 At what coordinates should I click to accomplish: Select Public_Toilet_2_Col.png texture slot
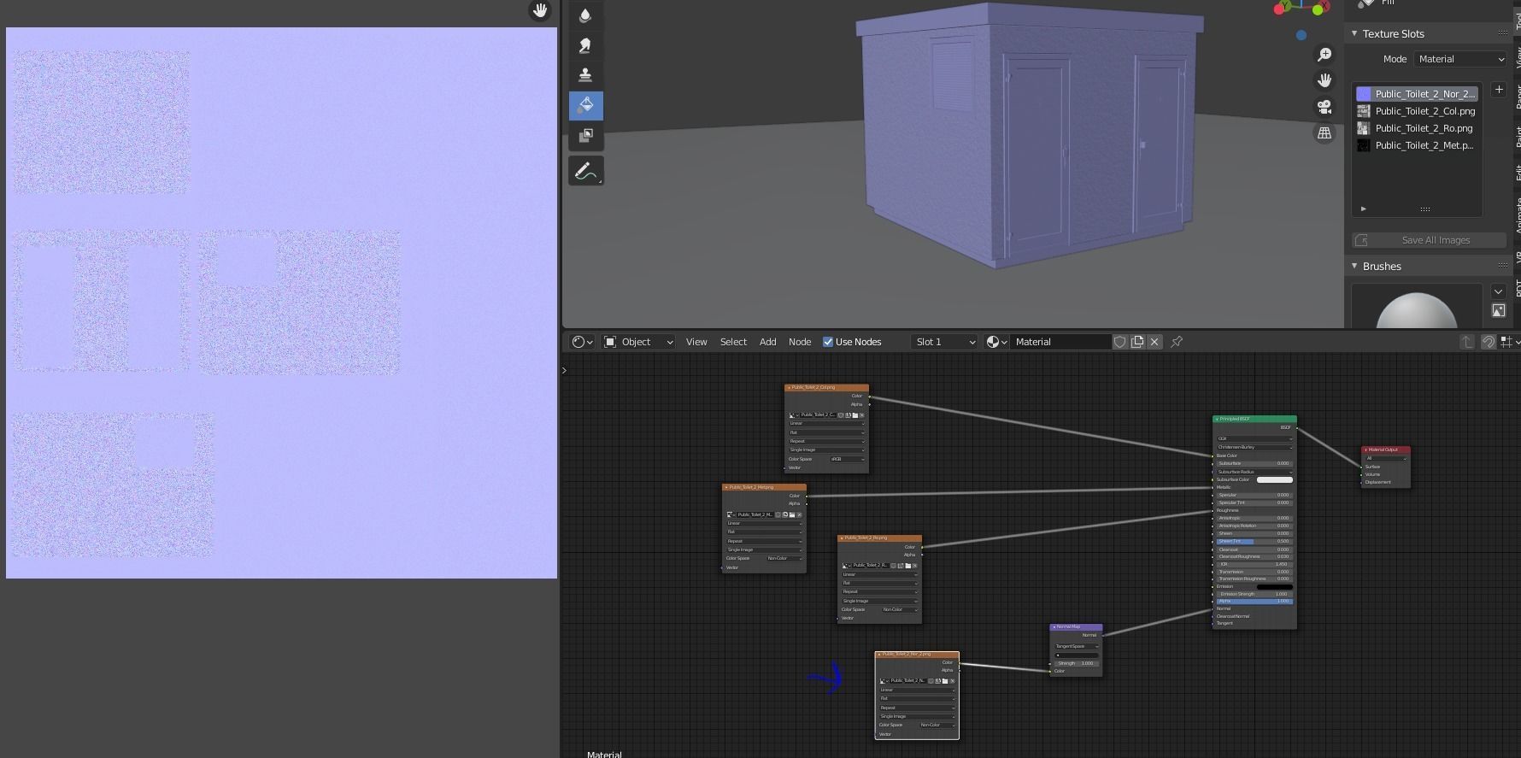pyautogui.click(x=1417, y=111)
